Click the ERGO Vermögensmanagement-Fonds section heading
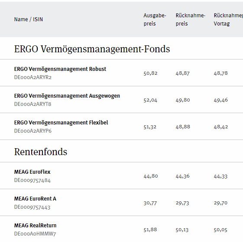The width and height of the screenshot is (243, 242). pyautogui.click(x=92, y=49)
